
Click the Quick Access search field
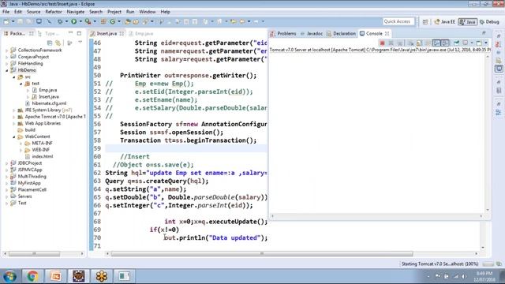click(398, 21)
